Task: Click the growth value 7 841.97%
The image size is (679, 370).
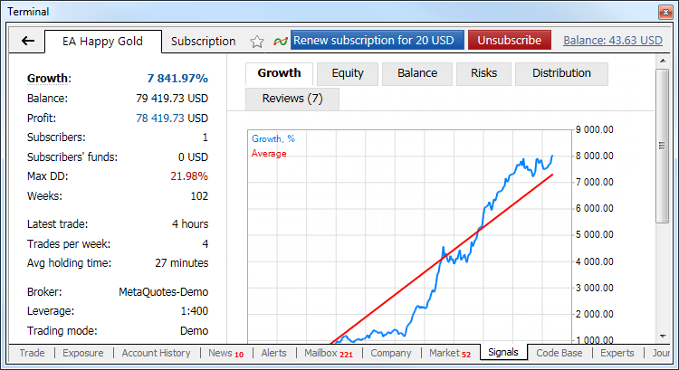Action: [177, 79]
